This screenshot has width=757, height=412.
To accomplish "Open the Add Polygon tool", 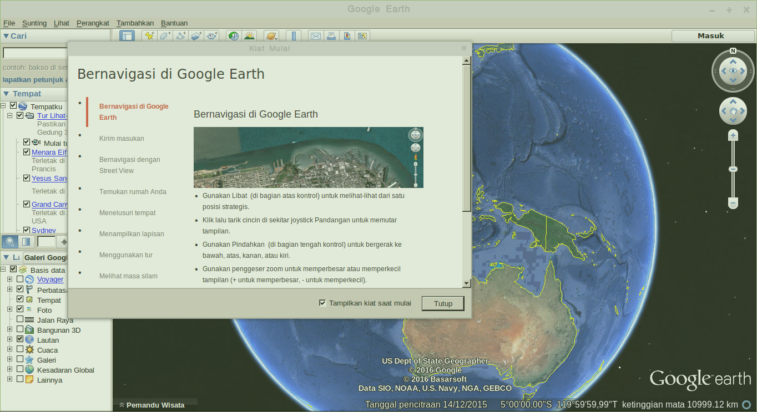I will [x=165, y=35].
